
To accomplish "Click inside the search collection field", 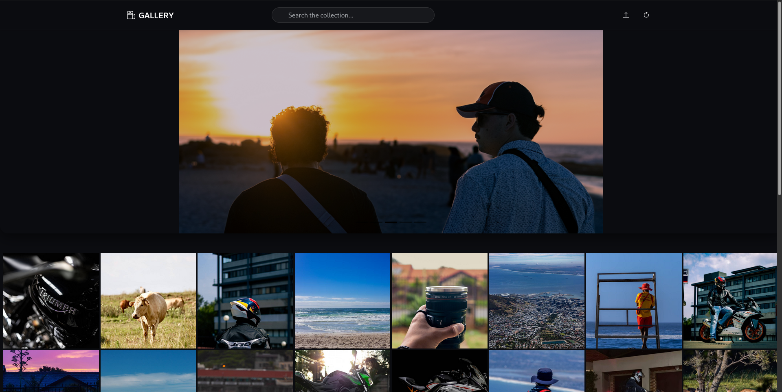I will pyautogui.click(x=353, y=15).
